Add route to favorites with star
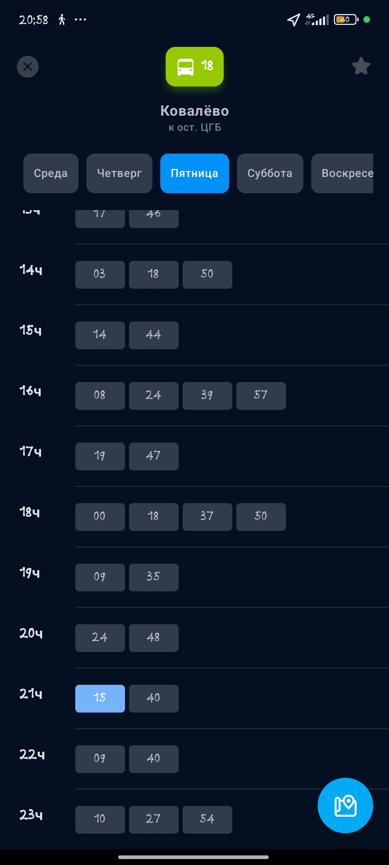The width and height of the screenshot is (389, 865). click(x=361, y=66)
